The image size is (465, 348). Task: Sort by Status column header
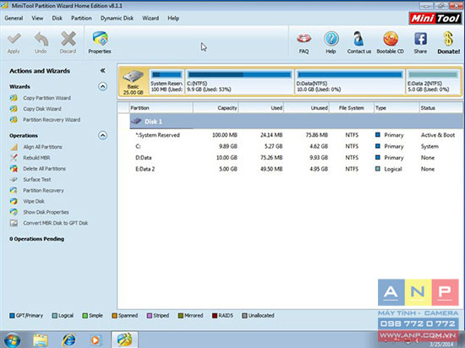pos(440,108)
